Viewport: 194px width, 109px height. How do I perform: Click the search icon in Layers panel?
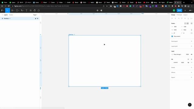click(2, 15)
